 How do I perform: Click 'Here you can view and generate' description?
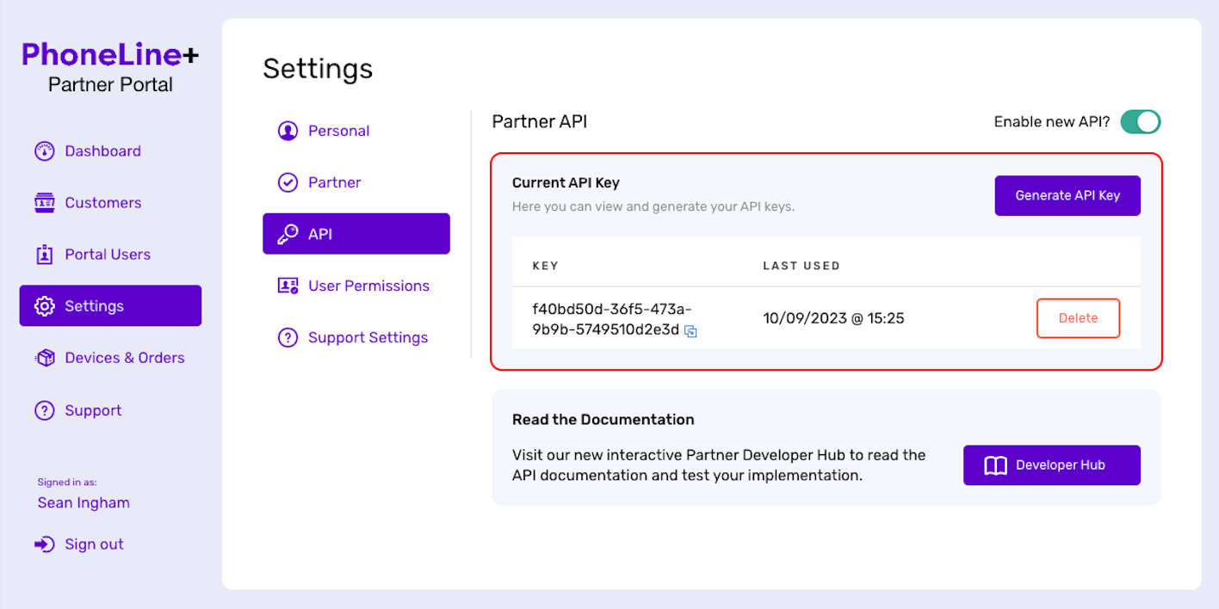[653, 207]
